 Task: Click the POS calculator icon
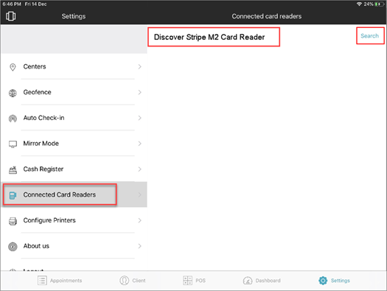point(187,281)
